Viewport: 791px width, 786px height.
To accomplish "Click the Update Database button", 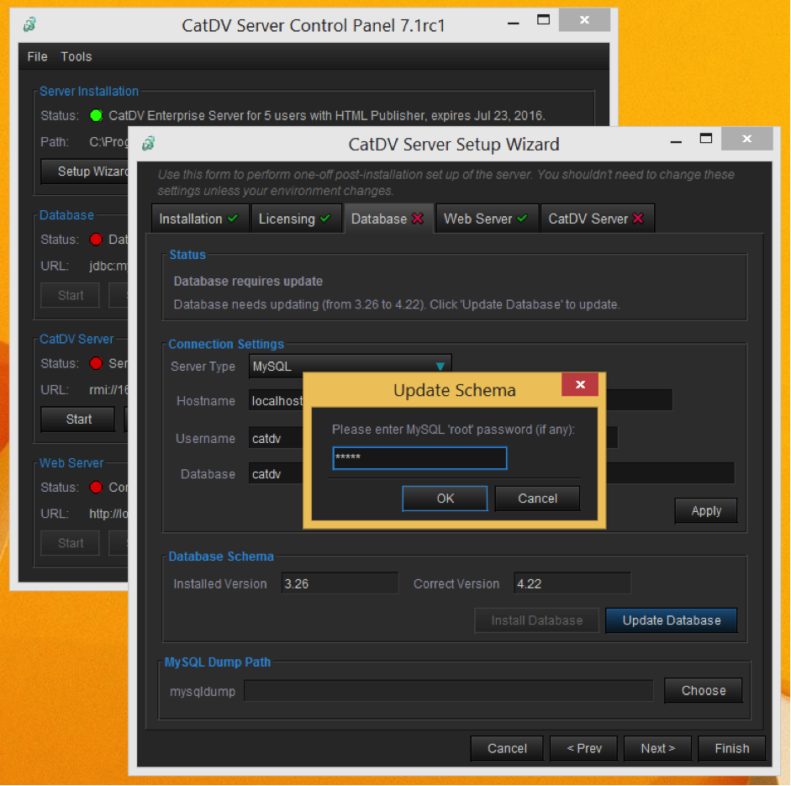I will tap(671, 620).
